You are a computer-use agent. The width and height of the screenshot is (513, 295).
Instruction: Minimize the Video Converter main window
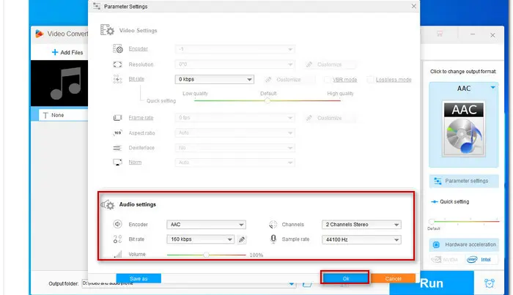click(x=473, y=34)
